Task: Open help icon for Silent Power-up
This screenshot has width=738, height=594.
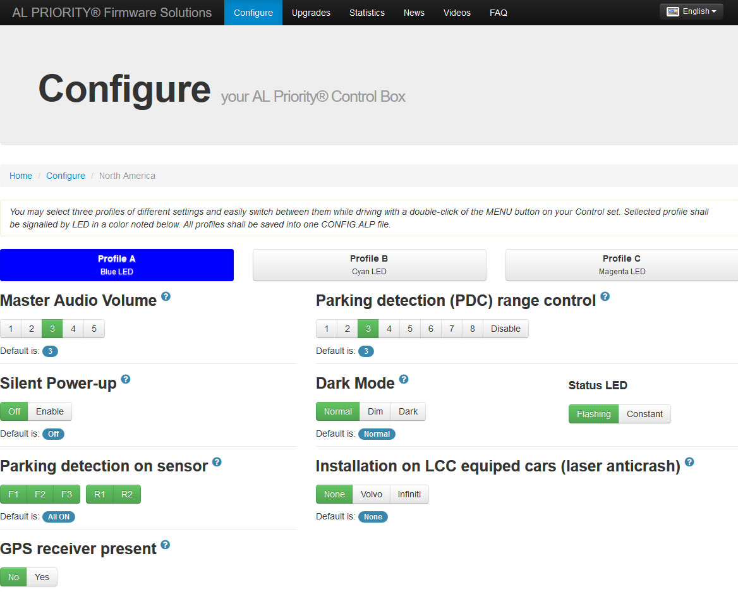Action: pyautogui.click(x=126, y=379)
